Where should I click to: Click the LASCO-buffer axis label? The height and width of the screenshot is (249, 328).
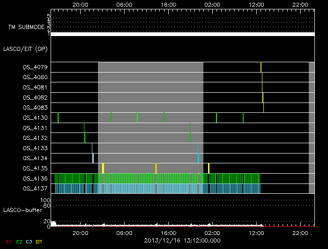click(x=23, y=211)
